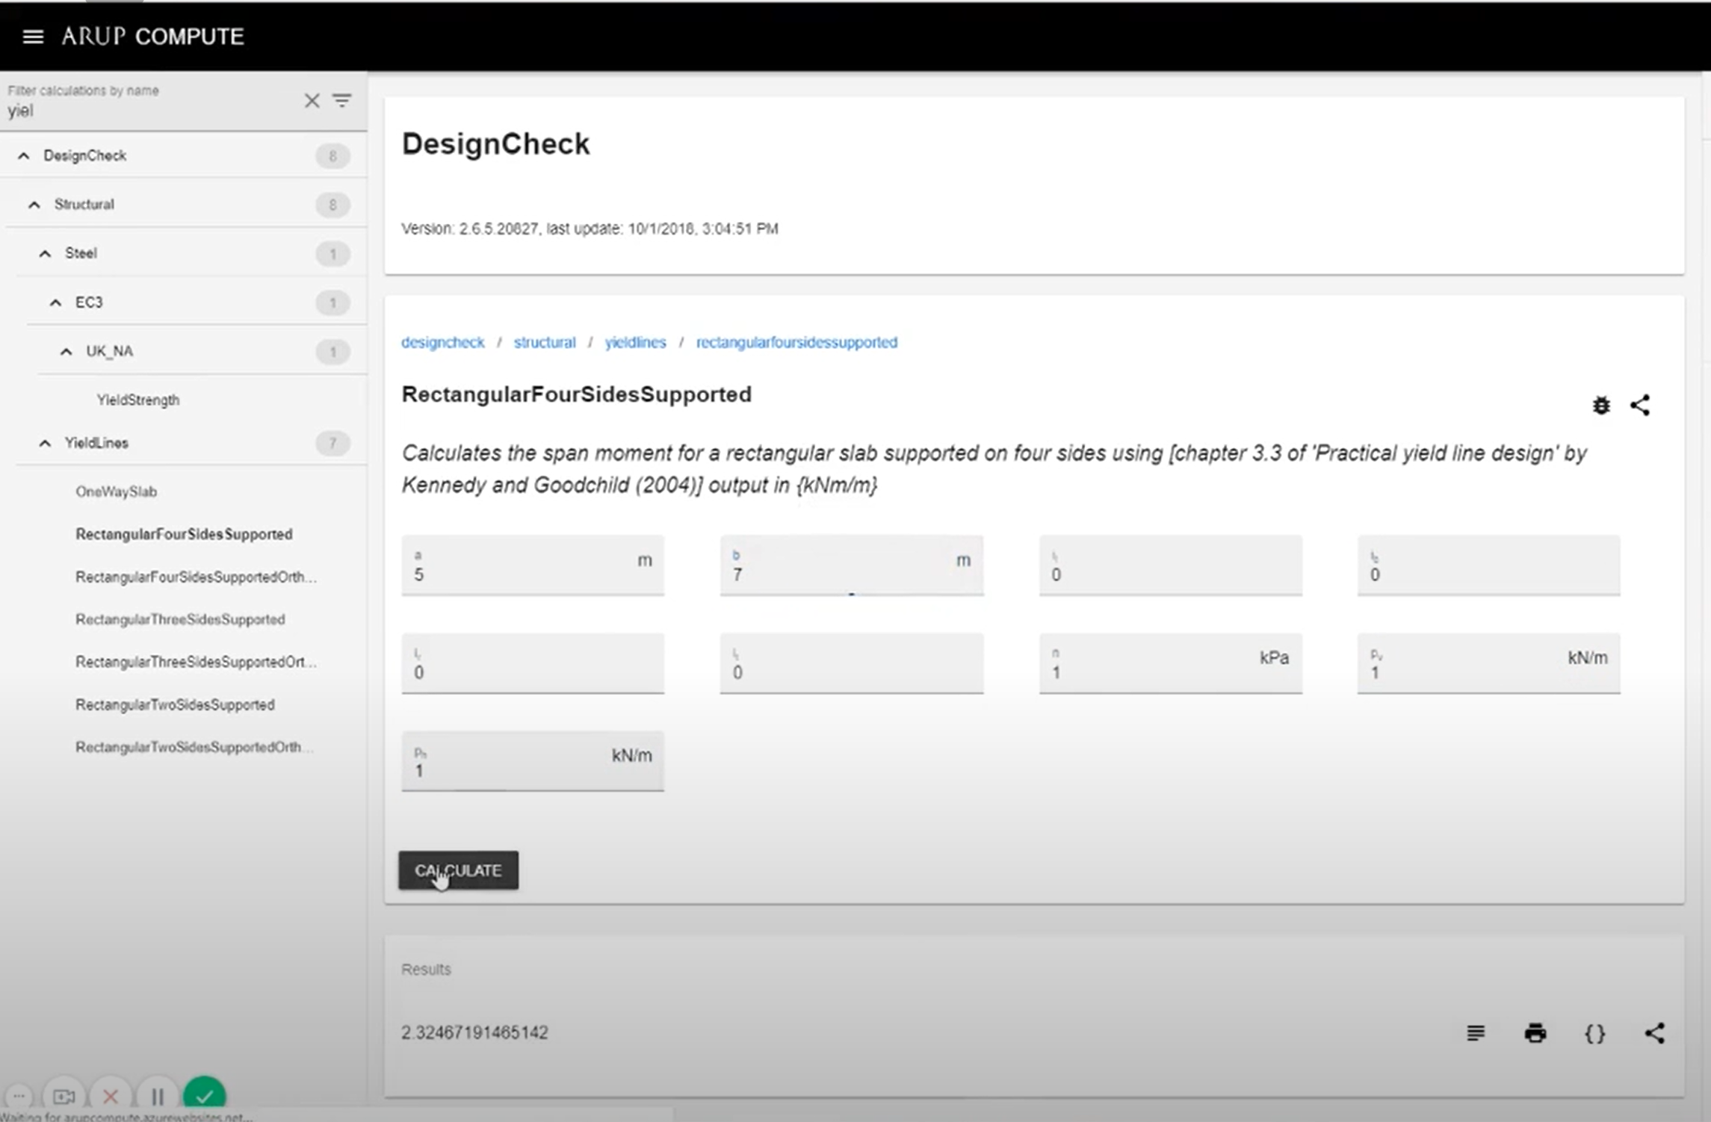Image resolution: width=1711 pixels, height=1122 pixels.
Task: Click the red X in the recorder toolbar
Action: 111,1097
